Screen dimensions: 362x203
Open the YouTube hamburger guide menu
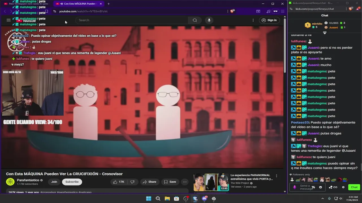coord(8,20)
